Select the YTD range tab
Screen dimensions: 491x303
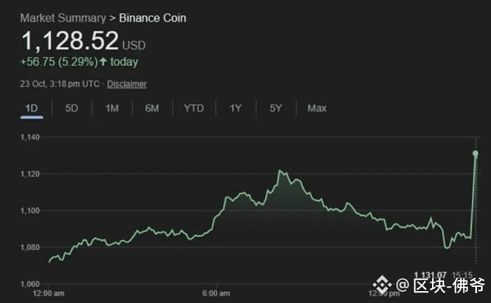pyautogui.click(x=194, y=108)
